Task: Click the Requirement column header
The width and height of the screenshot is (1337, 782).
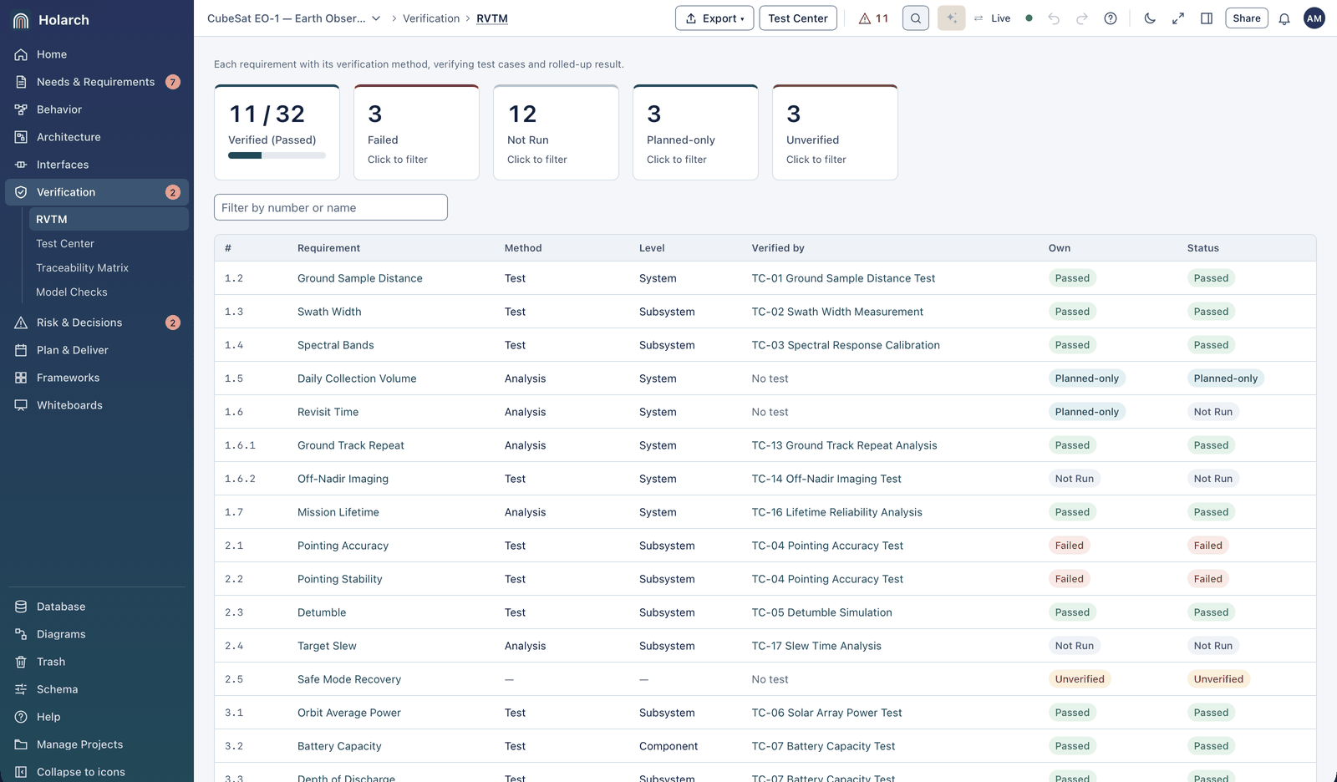Action: (328, 248)
